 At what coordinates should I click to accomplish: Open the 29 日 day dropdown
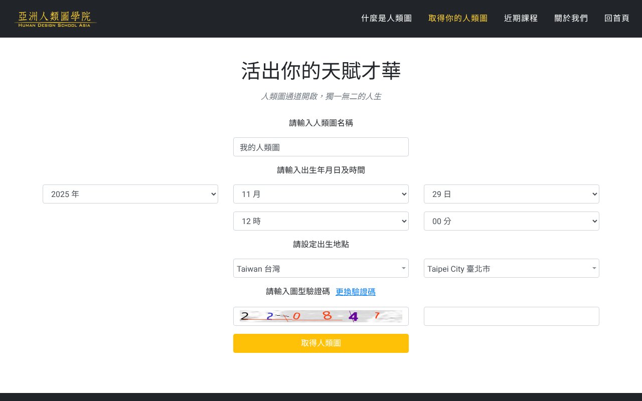pyautogui.click(x=512, y=194)
